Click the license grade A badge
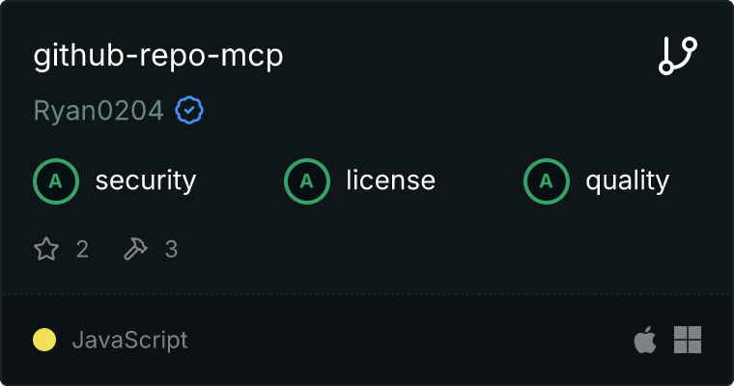This screenshot has height=386, width=734. pos(306,181)
